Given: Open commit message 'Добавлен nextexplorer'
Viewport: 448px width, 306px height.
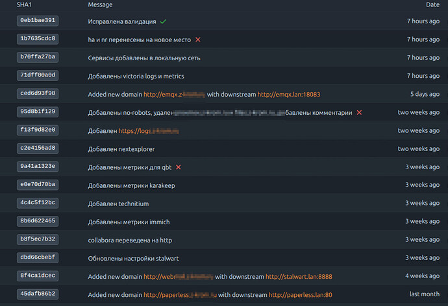Looking at the screenshot, I should coord(126,148).
